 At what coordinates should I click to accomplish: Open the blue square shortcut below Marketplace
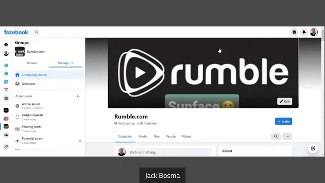coord(6,82)
